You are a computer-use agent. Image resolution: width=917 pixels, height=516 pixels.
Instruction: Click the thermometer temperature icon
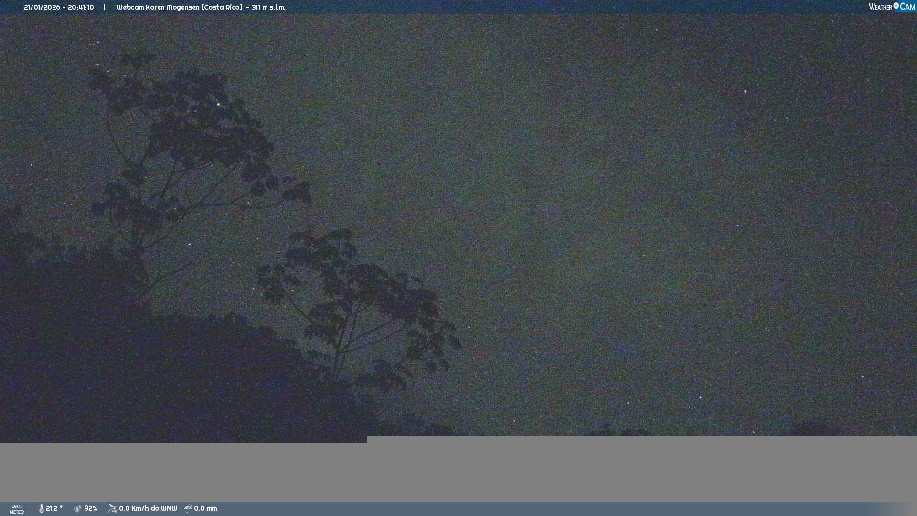(x=42, y=509)
